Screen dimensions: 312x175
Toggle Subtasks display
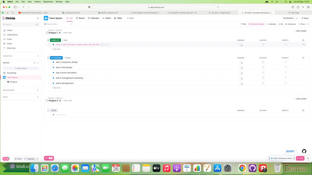(x=272, y=24)
